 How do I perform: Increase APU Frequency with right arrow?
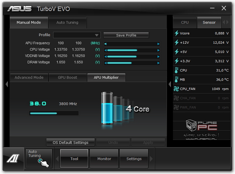pyautogui.click(x=158, y=44)
